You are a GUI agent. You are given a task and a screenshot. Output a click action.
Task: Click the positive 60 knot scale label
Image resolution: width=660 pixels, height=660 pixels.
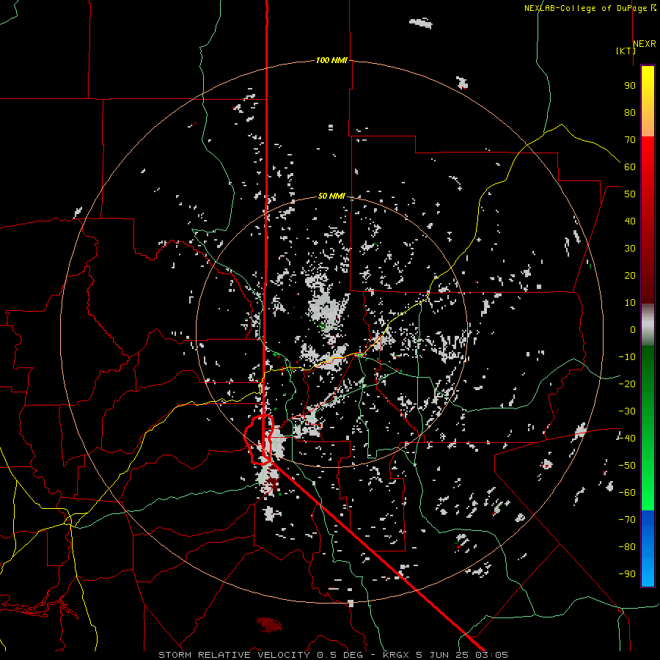(630, 167)
